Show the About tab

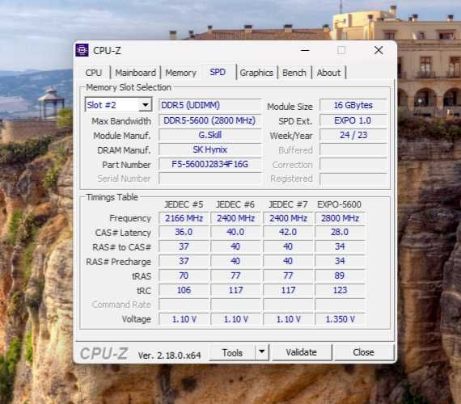(x=328, y=73)
